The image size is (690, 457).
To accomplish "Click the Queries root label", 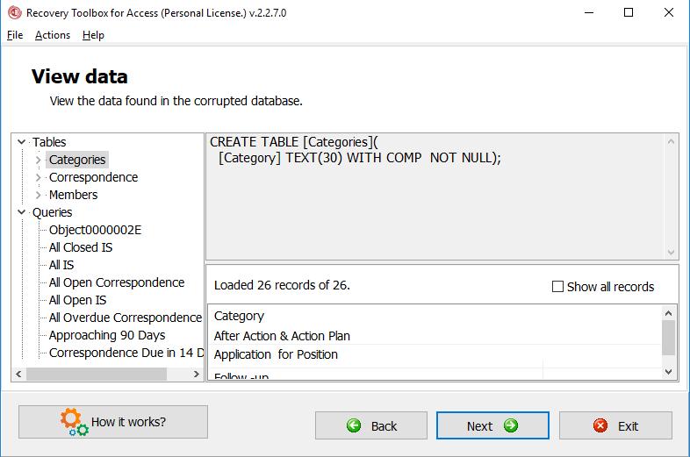I will (52, 212).
